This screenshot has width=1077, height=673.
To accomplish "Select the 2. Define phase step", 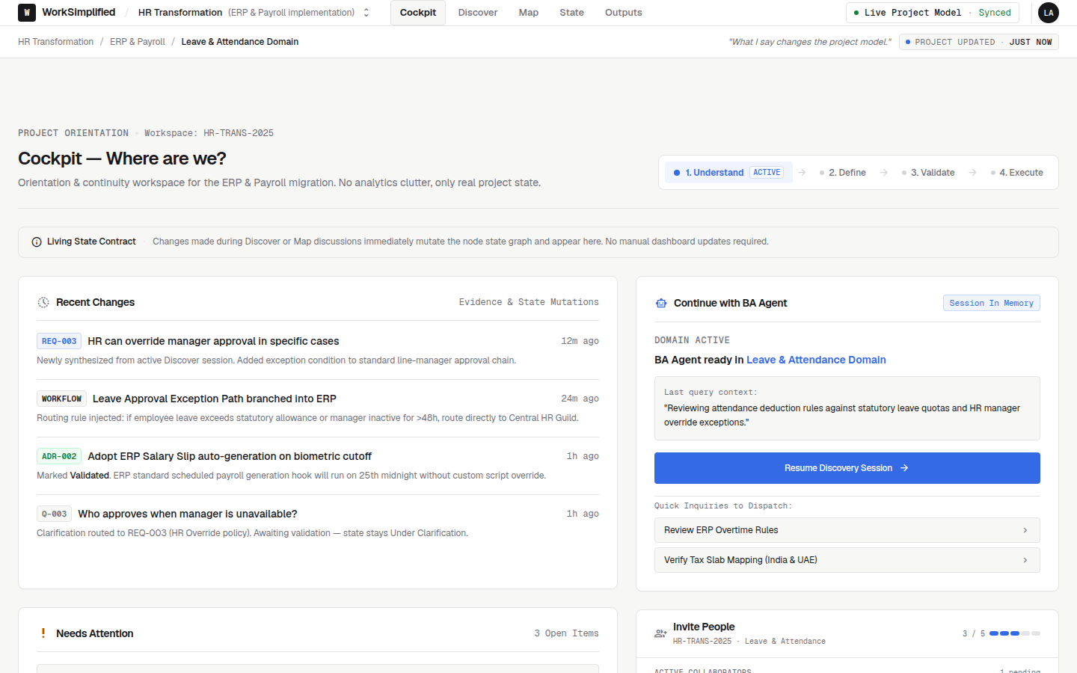I will 843,173.
